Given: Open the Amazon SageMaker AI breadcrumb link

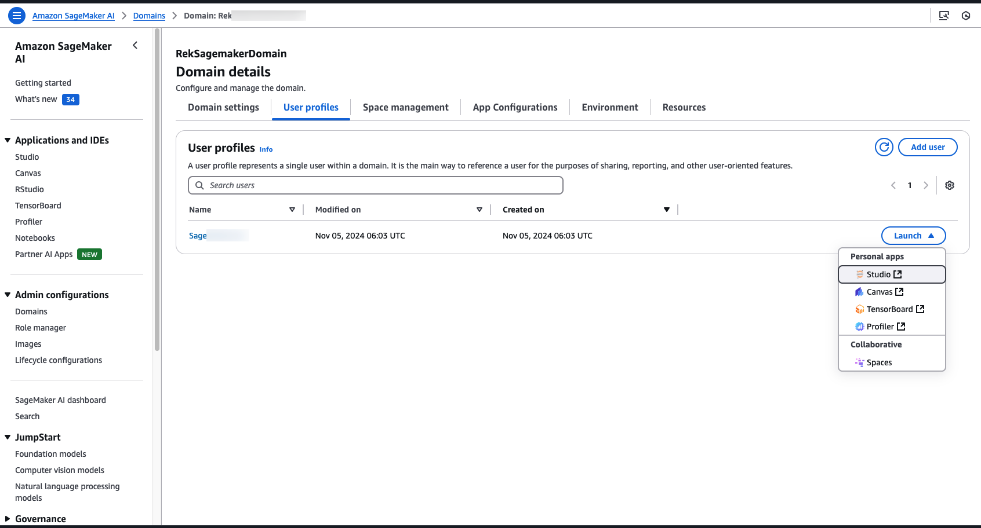Looking at the screenshot, I should [74, 16].
